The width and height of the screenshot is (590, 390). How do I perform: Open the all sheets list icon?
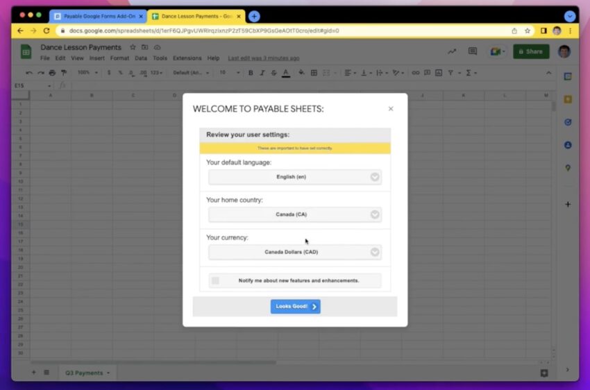point(47,373)
